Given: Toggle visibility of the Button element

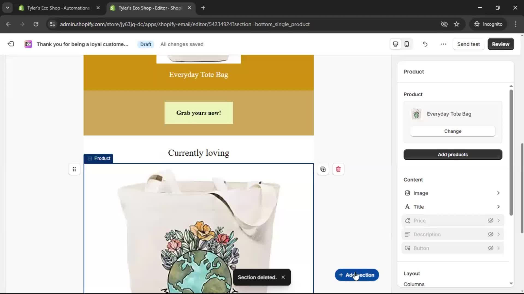Looking at the screenshot, I should (491, 248).
